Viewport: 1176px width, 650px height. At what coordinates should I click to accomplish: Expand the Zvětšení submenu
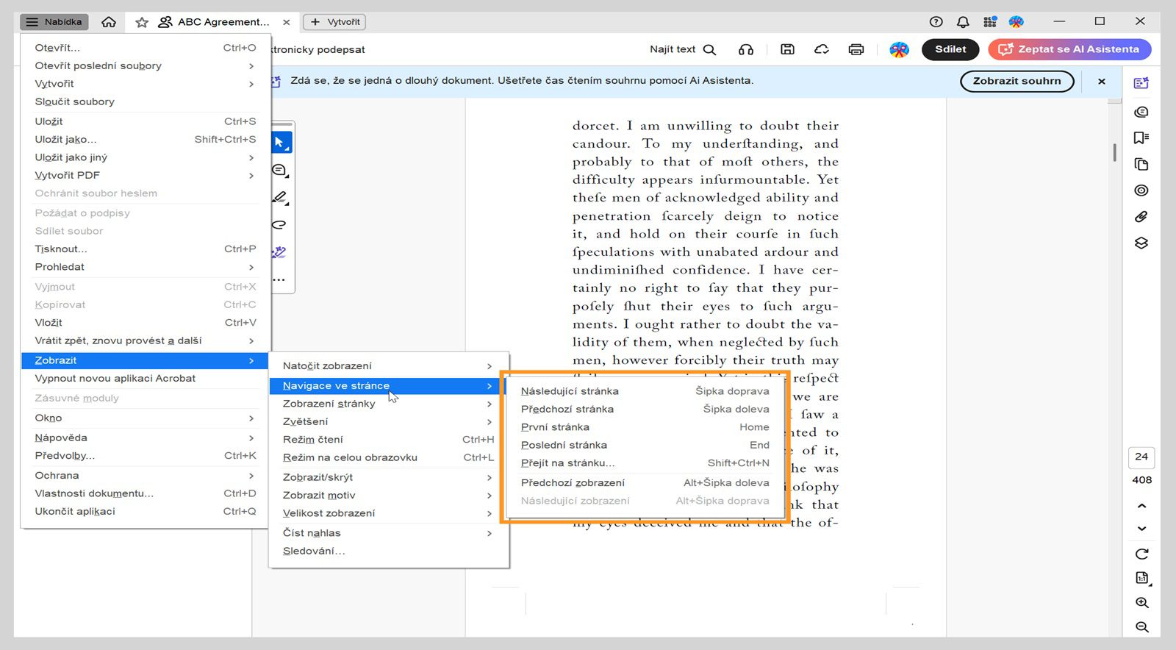tap(389, 421)
